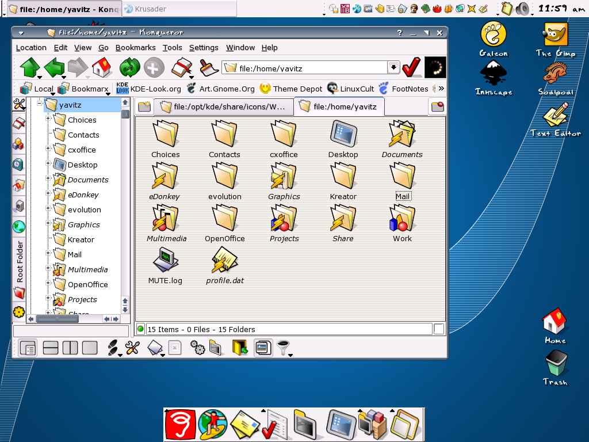Open the location bar history dropdown
The width and height of the screenshot is (589, 442).
click(393, 68)
